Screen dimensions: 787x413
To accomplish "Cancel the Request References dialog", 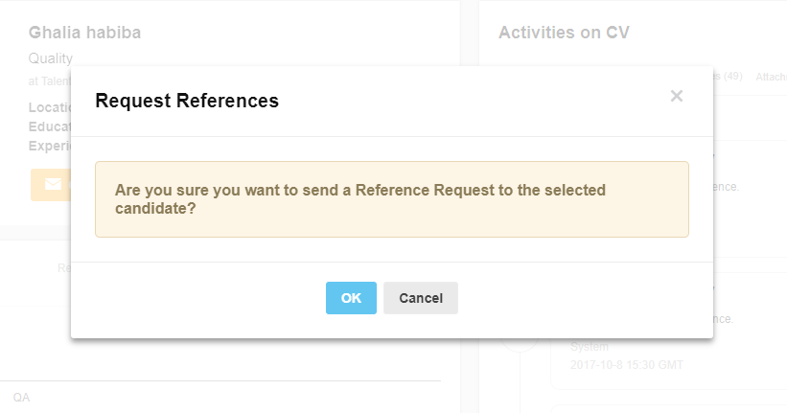I will pyautogui.click(x=421, y=298).
